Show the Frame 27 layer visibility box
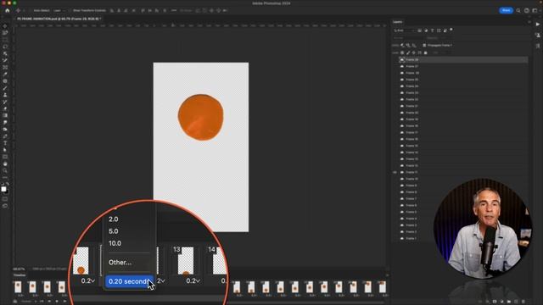 coord(395,66)
